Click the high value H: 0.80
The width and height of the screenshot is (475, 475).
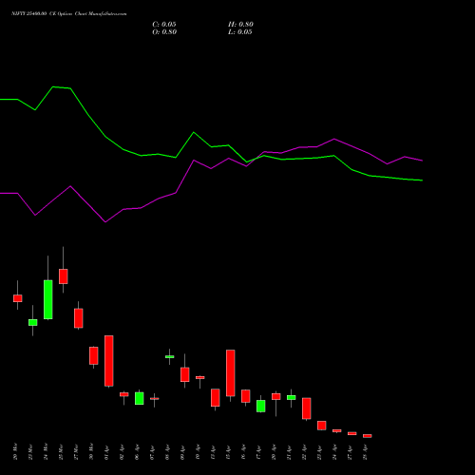coord(240,25)
